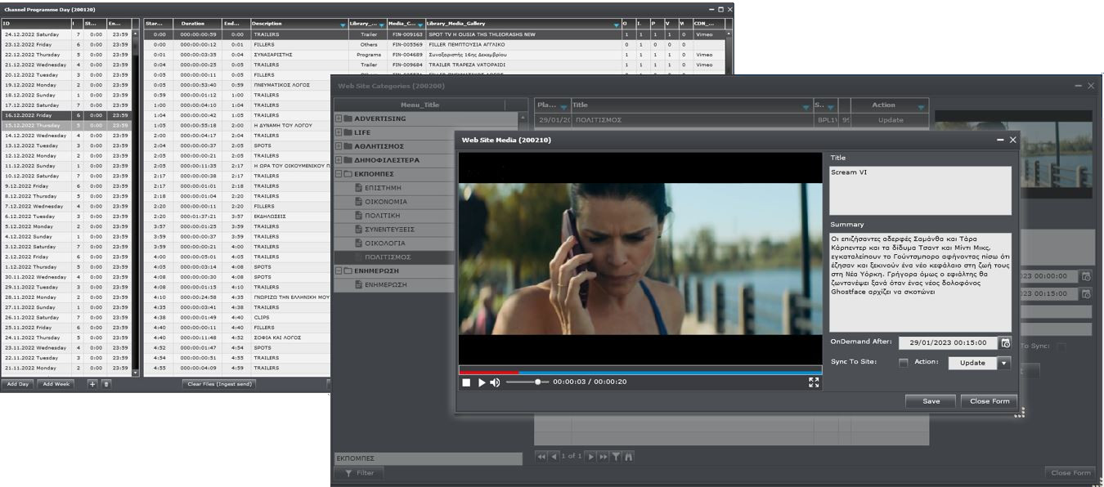
Task: Open the Action dropdown showing Update
Action: tap(1004, 363)
